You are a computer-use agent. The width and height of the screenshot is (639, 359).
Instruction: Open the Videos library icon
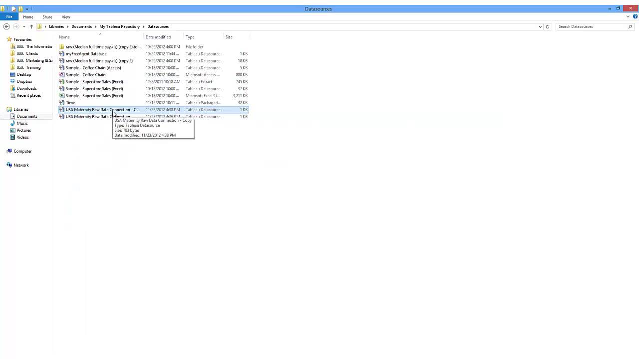coord(13,137)
